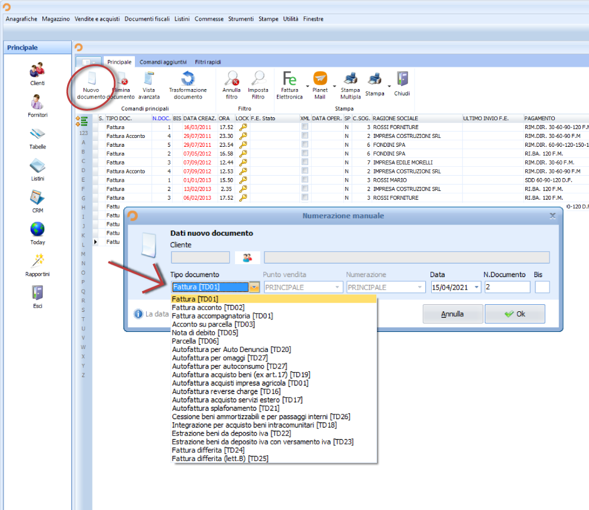Screen dimensions: 589x510
Task: Collapse the Tipo documento dropdown arrow
Action: 254,287
